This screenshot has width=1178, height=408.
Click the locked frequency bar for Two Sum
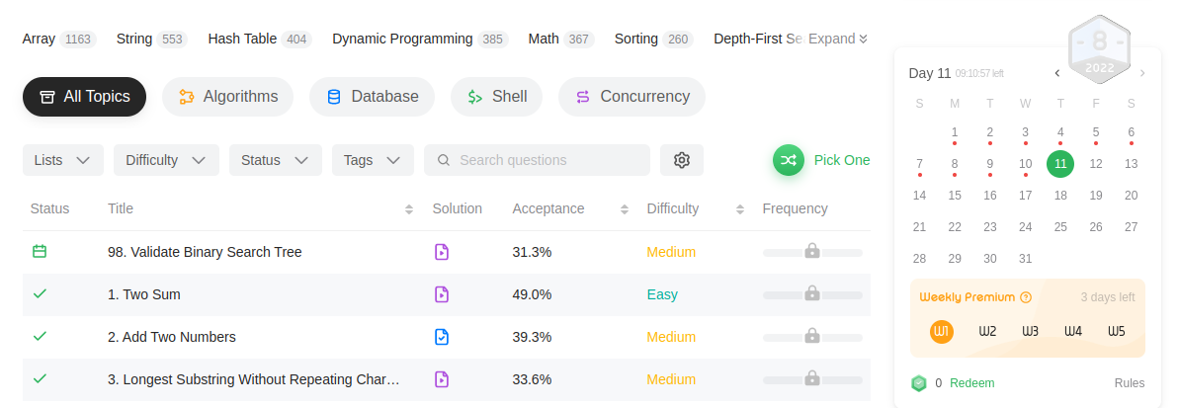811,294
